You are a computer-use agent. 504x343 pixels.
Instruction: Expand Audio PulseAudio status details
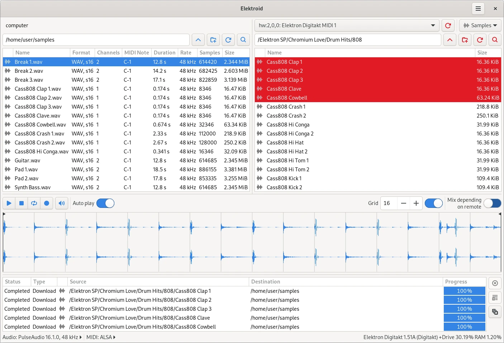[x=42, y=337]
